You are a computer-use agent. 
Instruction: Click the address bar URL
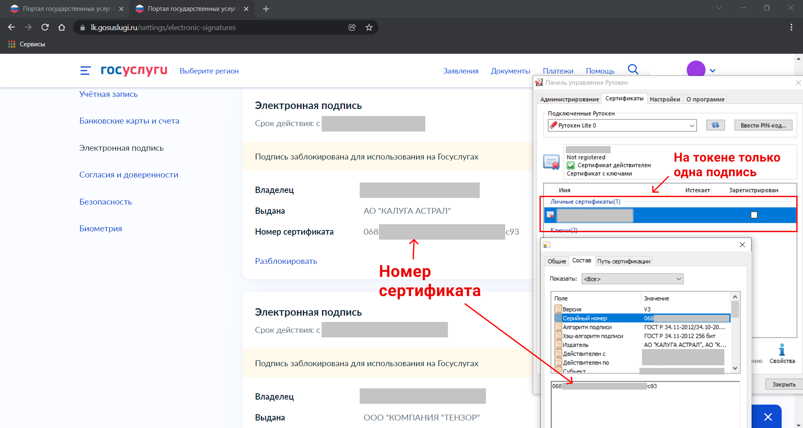click(x=164, y=28)
